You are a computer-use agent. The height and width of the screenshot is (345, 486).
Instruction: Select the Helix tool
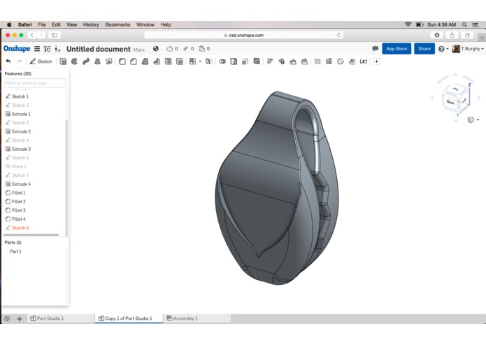[329, 61]
